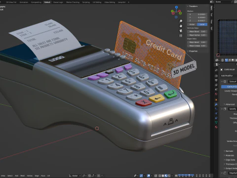Set transform panel to Global

[x=192, y=24]
